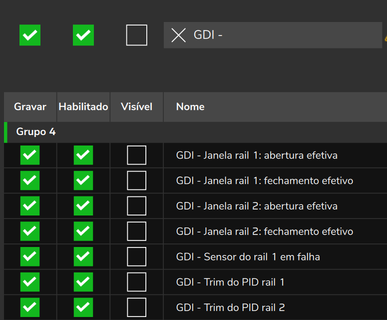
Task: Check Visível for Janela rail 2: fechamento efetivo
Action: pyautogui.click(x=137, y=231)
